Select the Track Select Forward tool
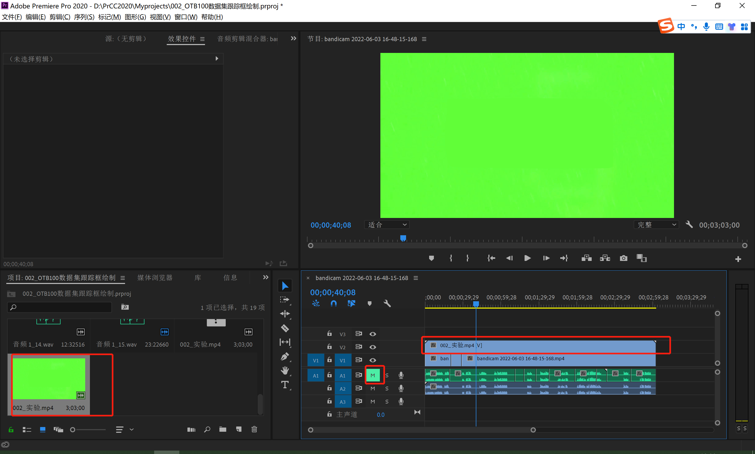This screenshot has width=755, height=454. (x=285, y=300)
